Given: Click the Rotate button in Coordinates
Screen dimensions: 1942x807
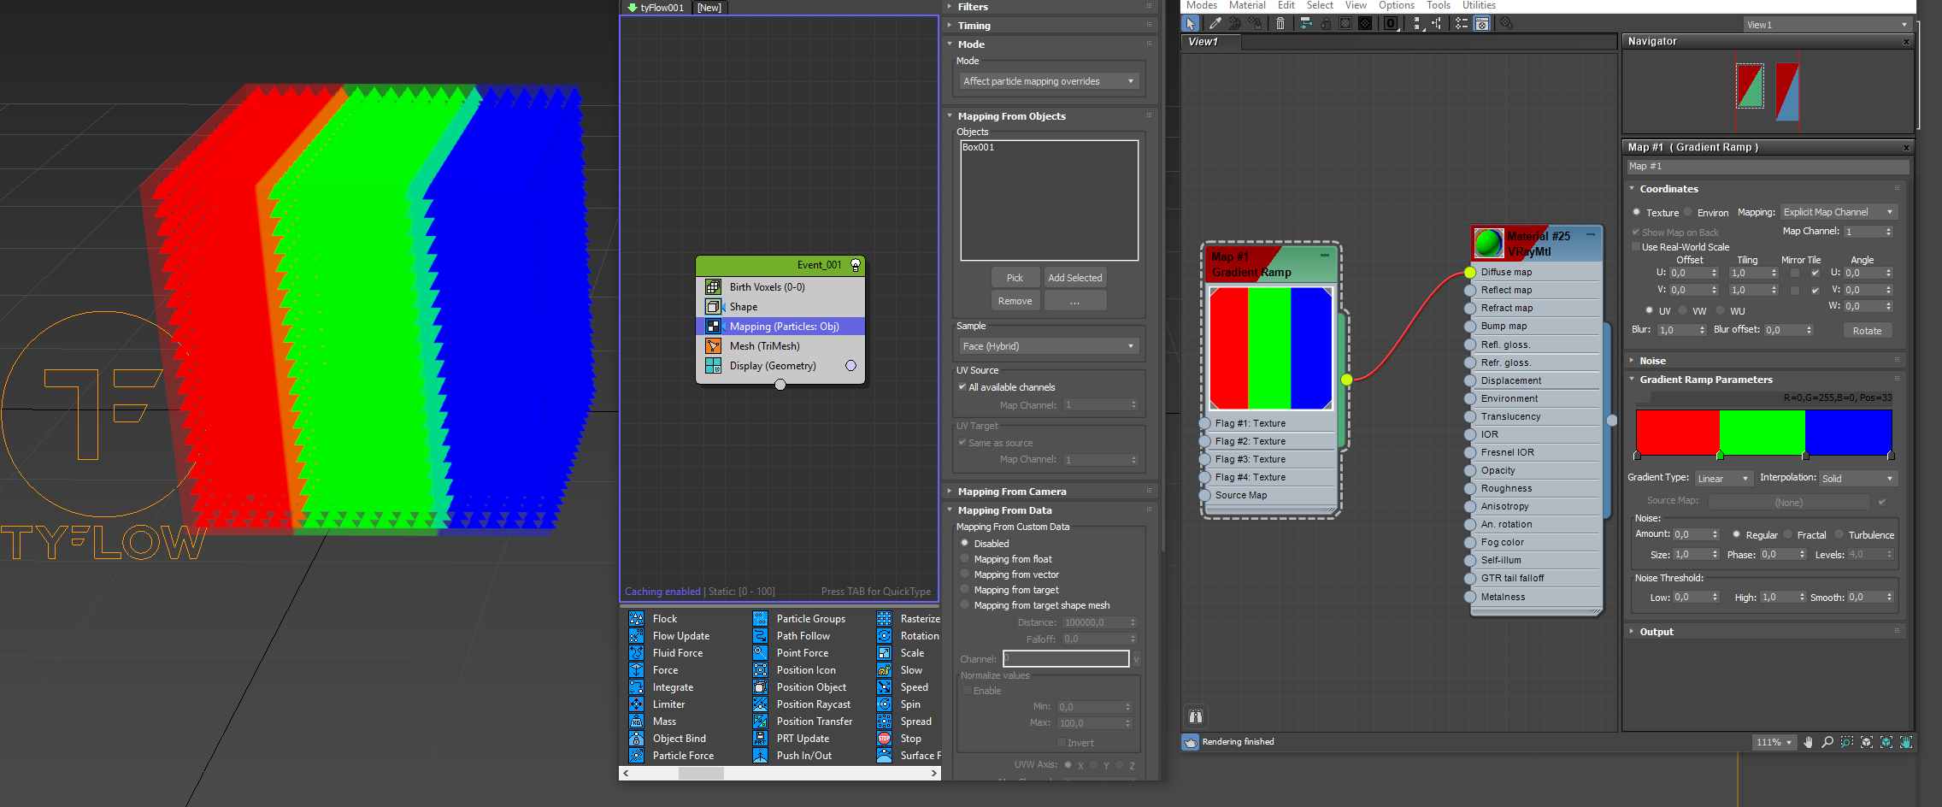Looking at the screenshot, I should [1867, 331].
